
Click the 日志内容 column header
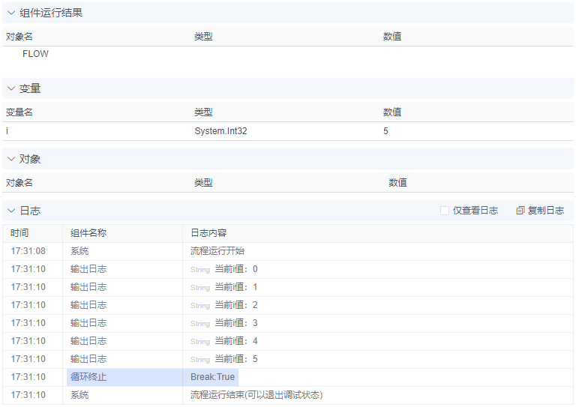coord(208,233)
